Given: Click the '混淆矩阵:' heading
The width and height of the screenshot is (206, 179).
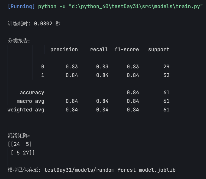Looking at the screenshot, I should [19, 135].
